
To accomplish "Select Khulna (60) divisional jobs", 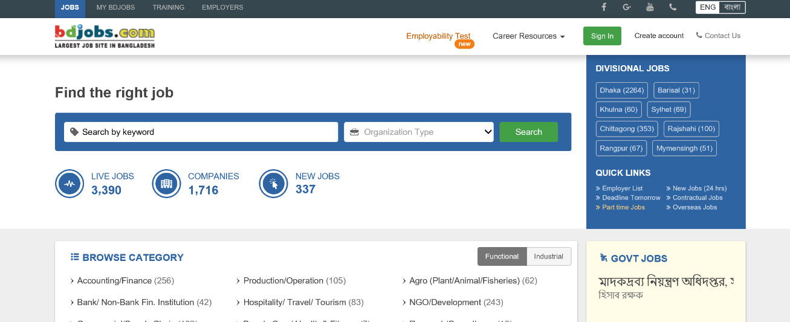I will point(619,109).
